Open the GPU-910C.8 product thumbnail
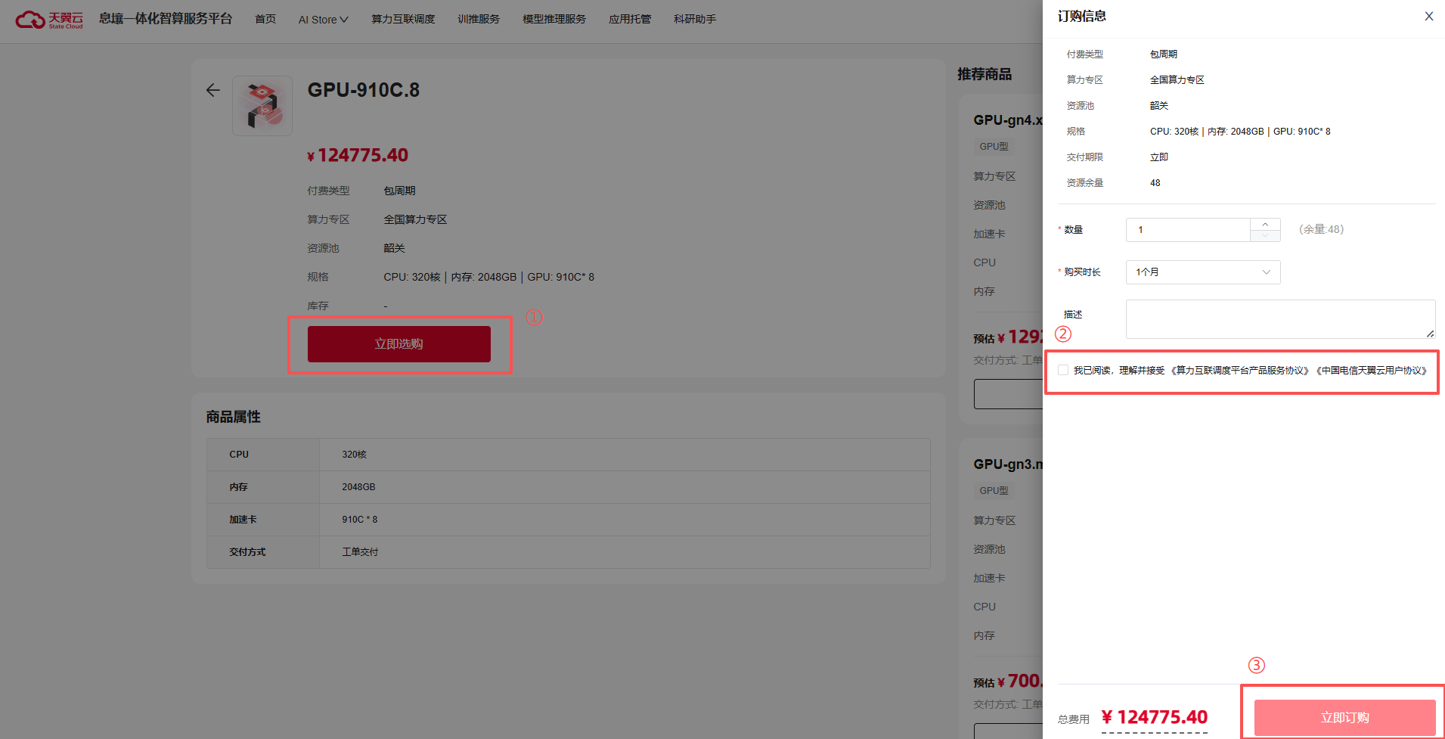This screenshot has width=1445, height=739. tap(262, 106)
